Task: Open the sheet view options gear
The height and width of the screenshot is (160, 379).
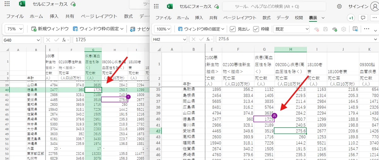Action: (344, 29)
